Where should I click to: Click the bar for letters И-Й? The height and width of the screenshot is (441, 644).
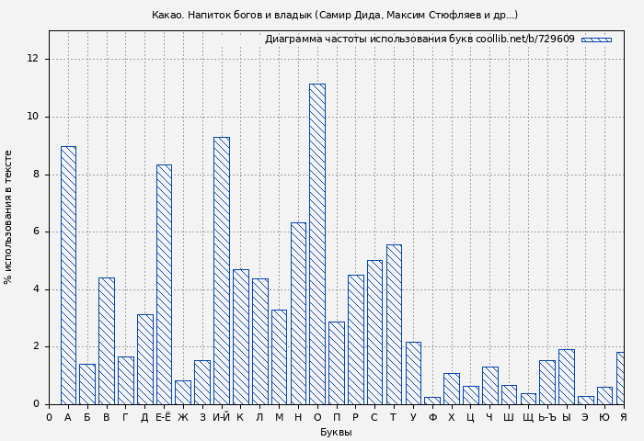tap(222, 271)
